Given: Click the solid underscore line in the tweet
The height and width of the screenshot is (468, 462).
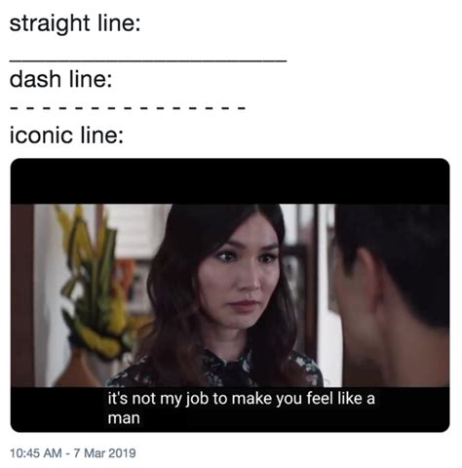Looking at the screenshot, I should pos(148,60).
